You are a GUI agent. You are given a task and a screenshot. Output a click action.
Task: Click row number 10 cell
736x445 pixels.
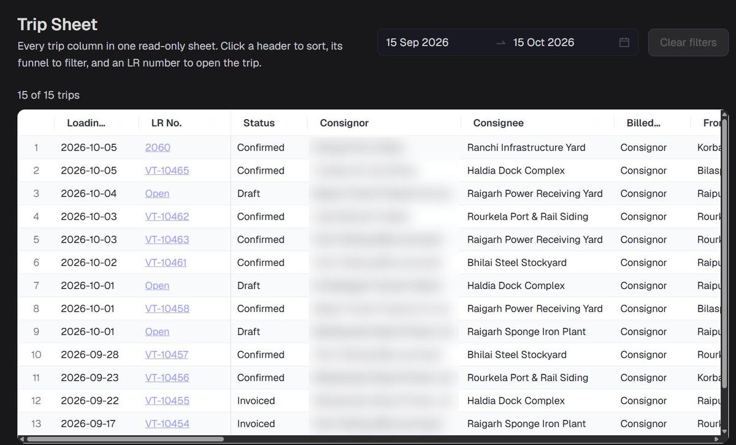tap(36, 355)
